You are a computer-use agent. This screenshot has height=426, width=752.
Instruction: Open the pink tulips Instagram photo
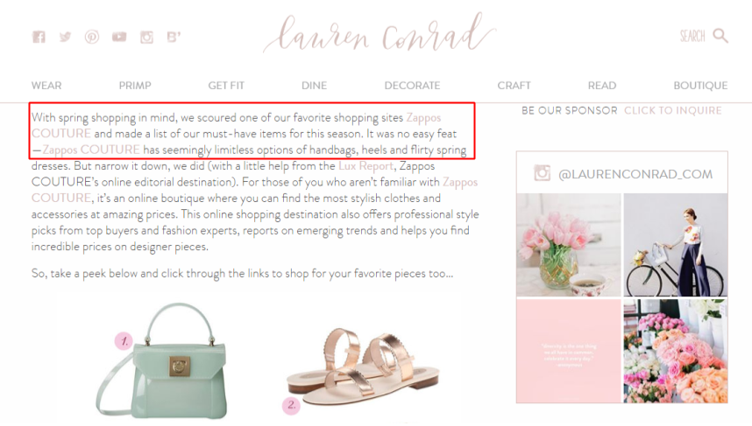click(568, 245)
